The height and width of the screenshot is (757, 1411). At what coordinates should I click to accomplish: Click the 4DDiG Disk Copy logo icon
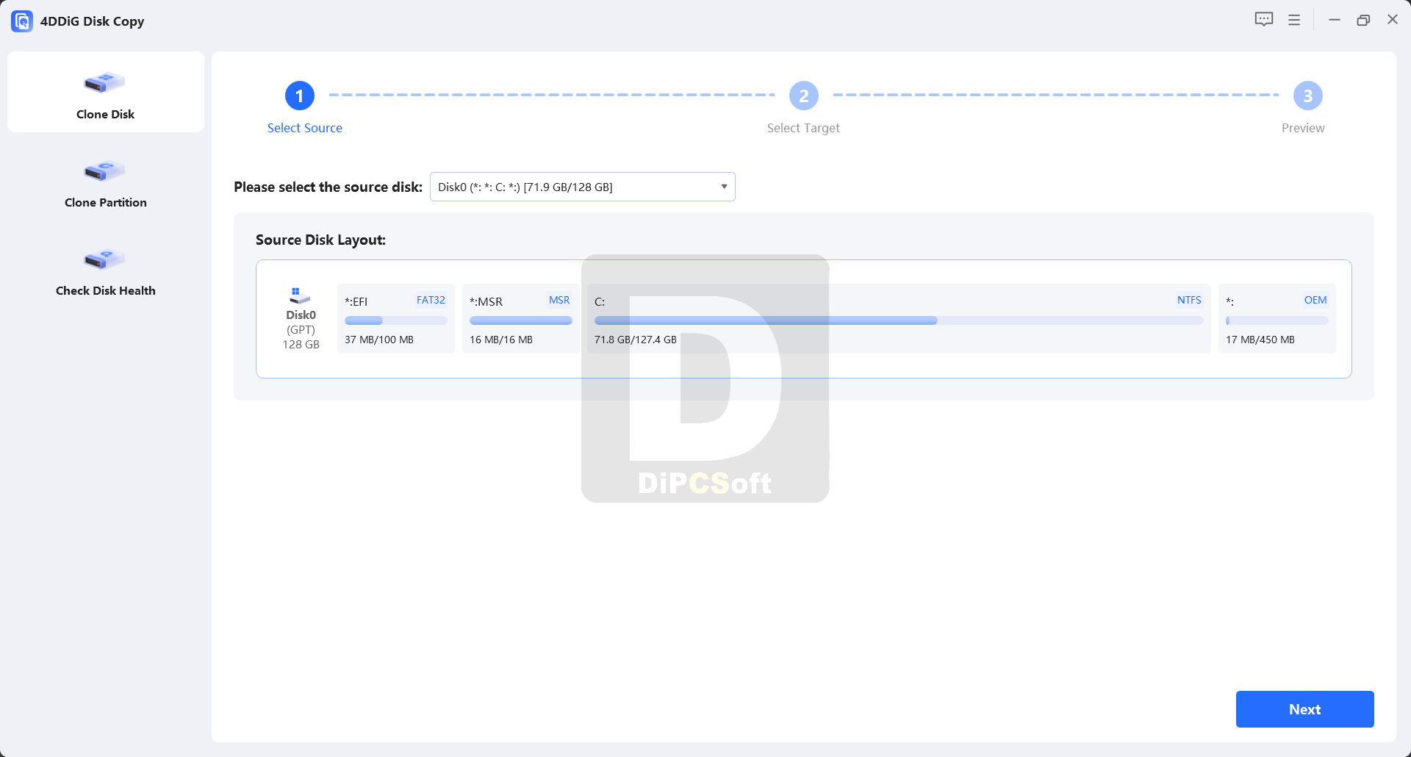pyautogui.click(x=22, y=21)
